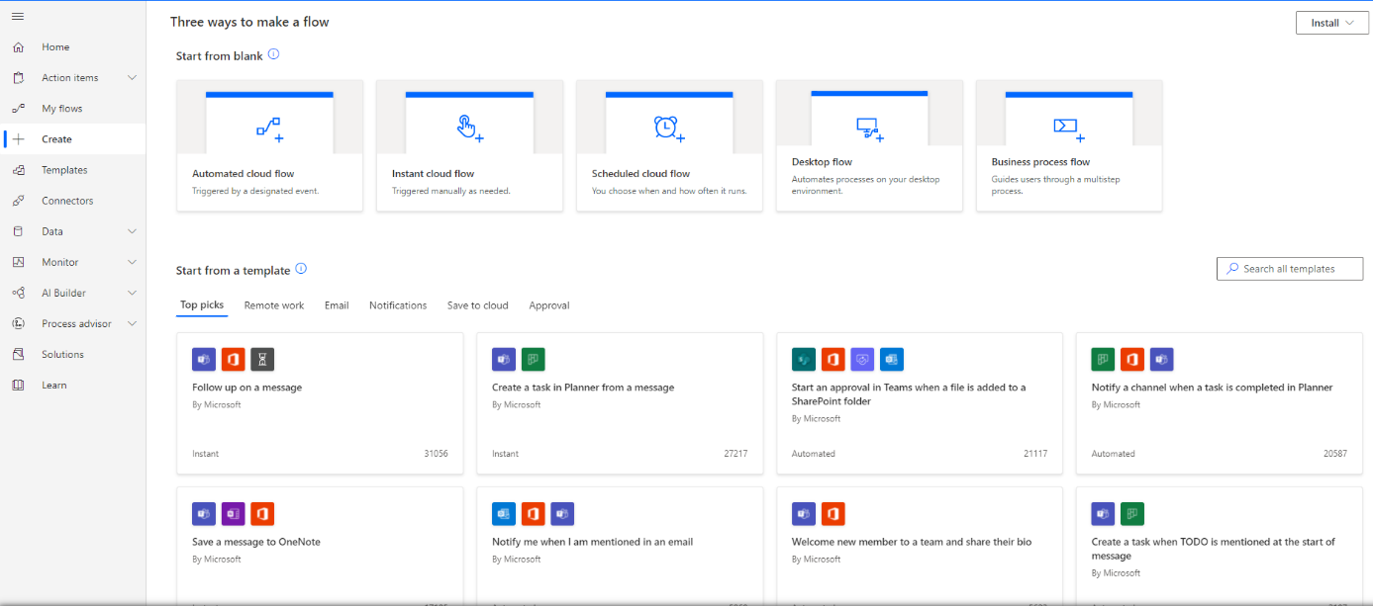Expand the Monitor submenu chevron
Viewport: 1373px width, 606px height.
132,262
